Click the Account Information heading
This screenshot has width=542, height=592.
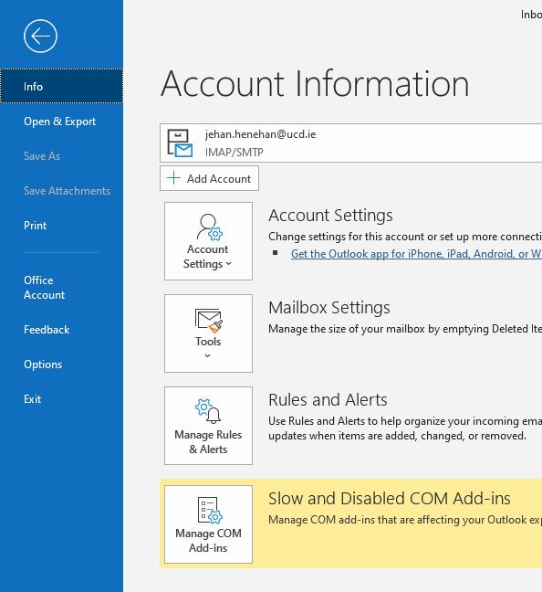coord(315,83)
